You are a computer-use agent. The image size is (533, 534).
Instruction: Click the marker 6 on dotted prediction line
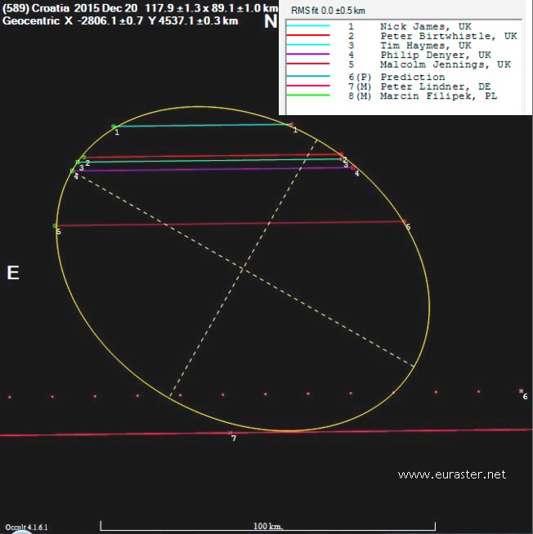click(521, 391)
